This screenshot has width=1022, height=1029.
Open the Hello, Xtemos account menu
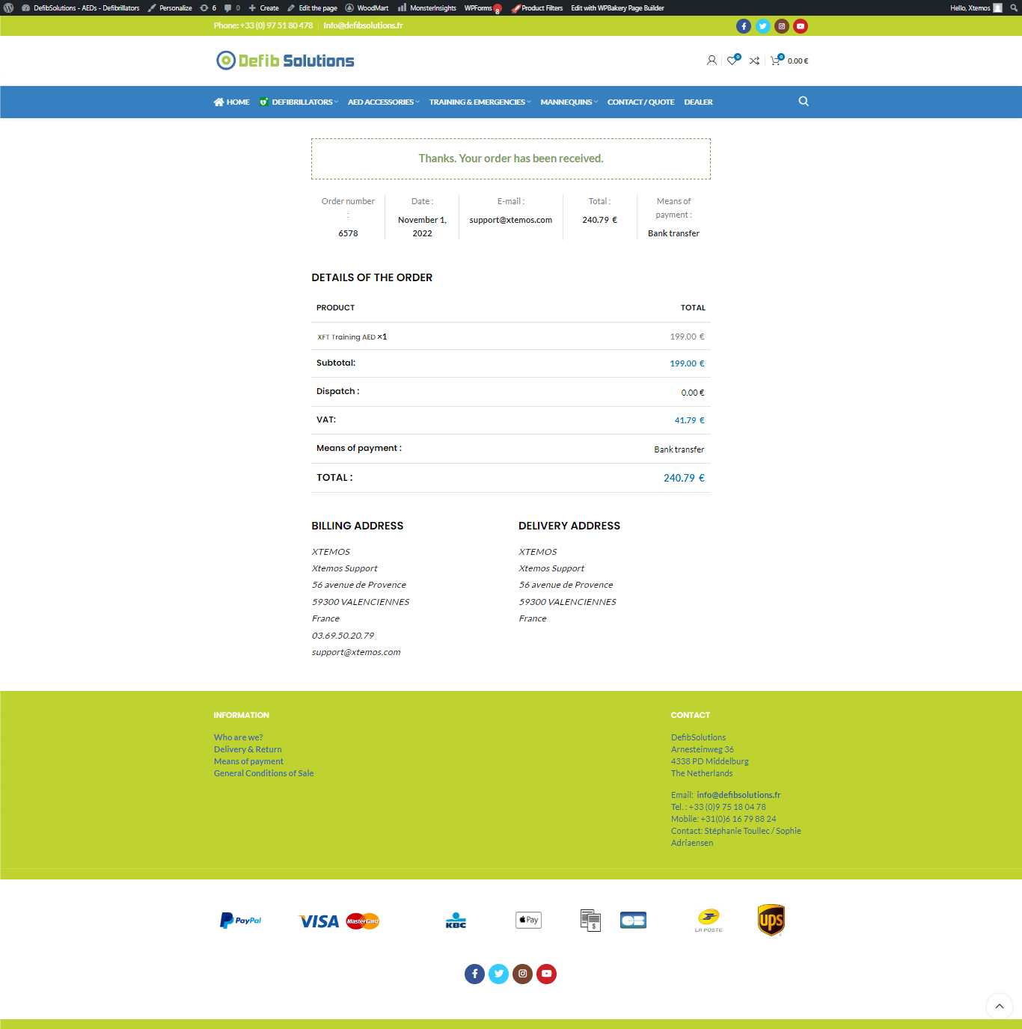coord(976,8)
